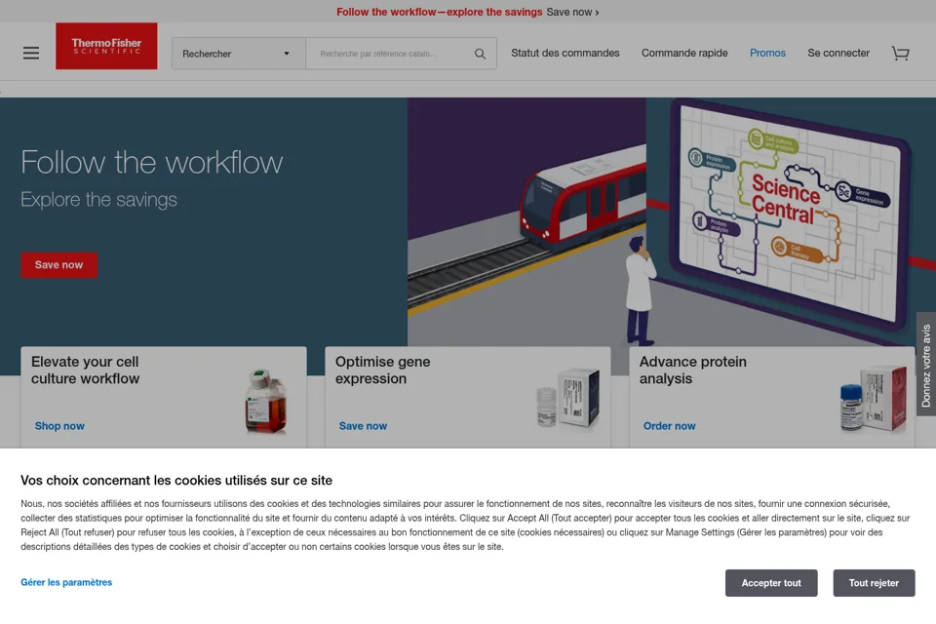
Task: Open the shopping cart
Action: click(900, 54)
